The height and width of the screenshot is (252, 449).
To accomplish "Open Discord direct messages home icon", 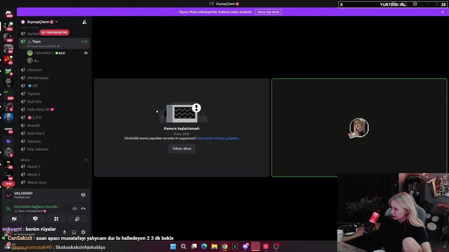I will click(8, 13).
